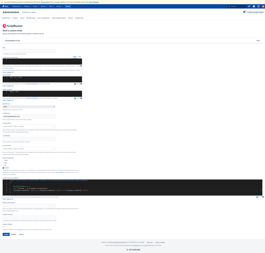Expand Show snippets under Condition and Configuration
This screenshot has height=253, width=265.
pyautogui.click(x=8, y=72)
